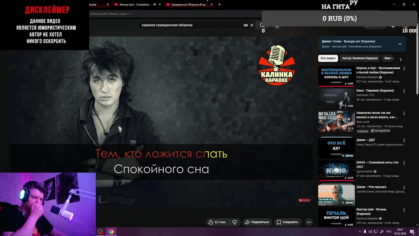
Task: Select the 'Все видео' filter chip
Action: 328,58
